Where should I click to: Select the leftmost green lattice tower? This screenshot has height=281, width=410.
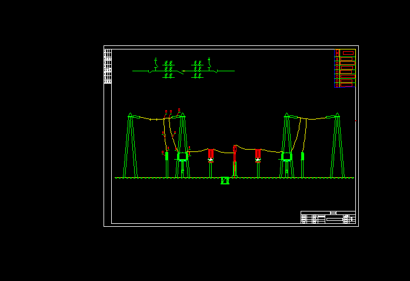[x=130, y=146]
